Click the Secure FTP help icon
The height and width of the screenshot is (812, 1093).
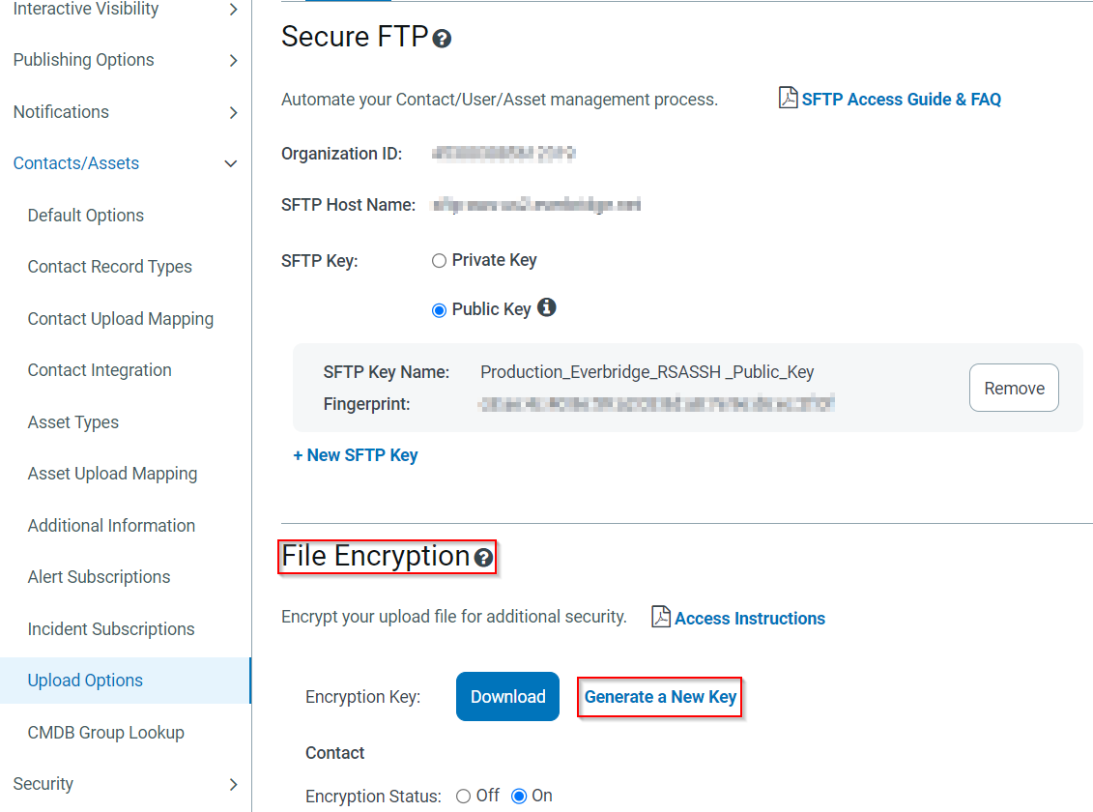tap(442, 39)
